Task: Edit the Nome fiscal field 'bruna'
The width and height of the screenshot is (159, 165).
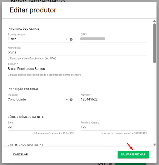Action: click(x=77, y=52)
